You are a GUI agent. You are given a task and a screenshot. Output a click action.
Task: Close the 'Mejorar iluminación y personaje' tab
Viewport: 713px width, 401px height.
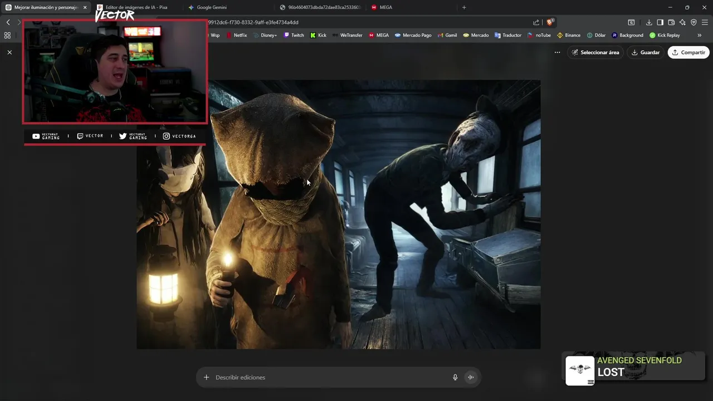tap(85, 7)
